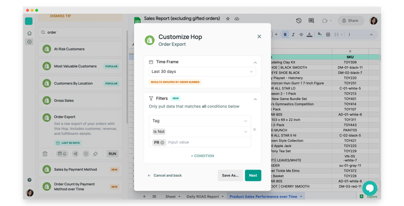
Task: Open the comments icon in header
Action: (311, 21)
